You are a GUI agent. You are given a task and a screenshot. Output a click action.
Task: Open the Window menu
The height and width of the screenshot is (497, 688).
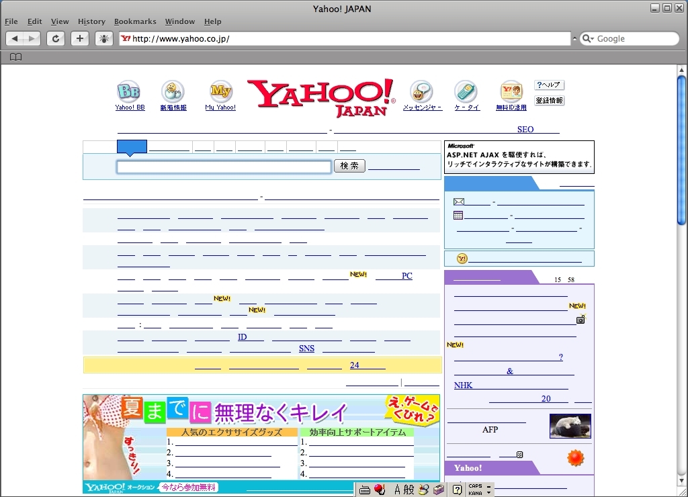coord(180,21)
